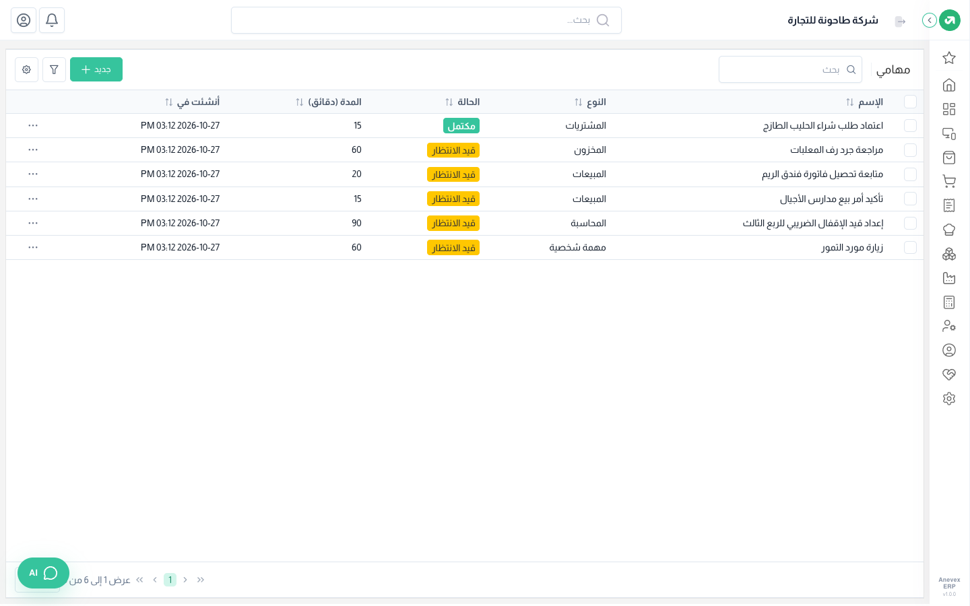Open row actions for إعداد قيد الإقفال الضريبي

click(x=33, y=223)
